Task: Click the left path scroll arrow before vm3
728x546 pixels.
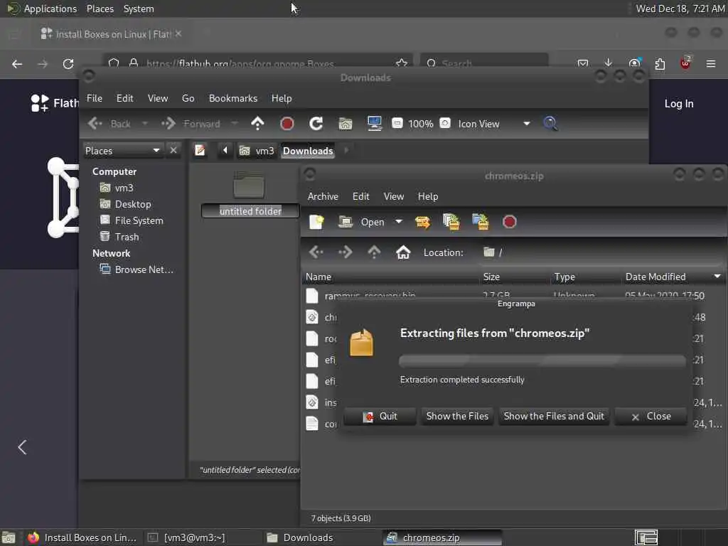Action: pos(225,151)
